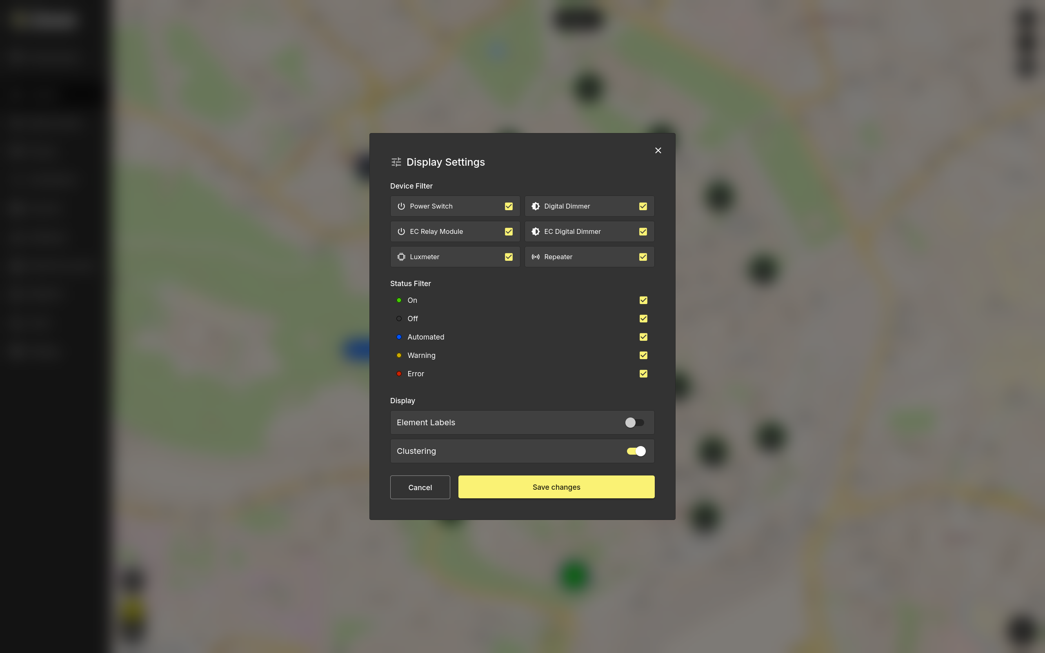Click the Power Switch label
The width and height of the screenshot is (1045, 653).
point(431,207)
